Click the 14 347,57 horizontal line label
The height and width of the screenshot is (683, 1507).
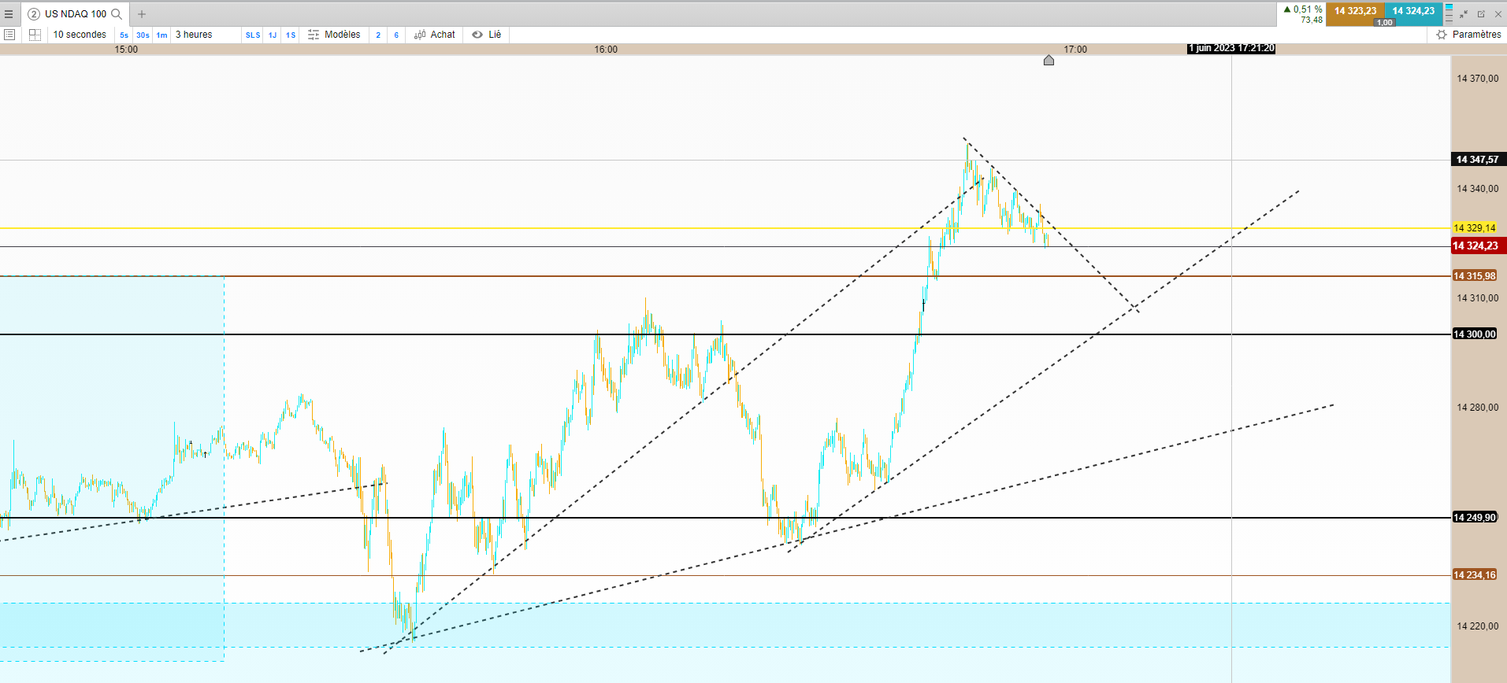coord(1477,160)
